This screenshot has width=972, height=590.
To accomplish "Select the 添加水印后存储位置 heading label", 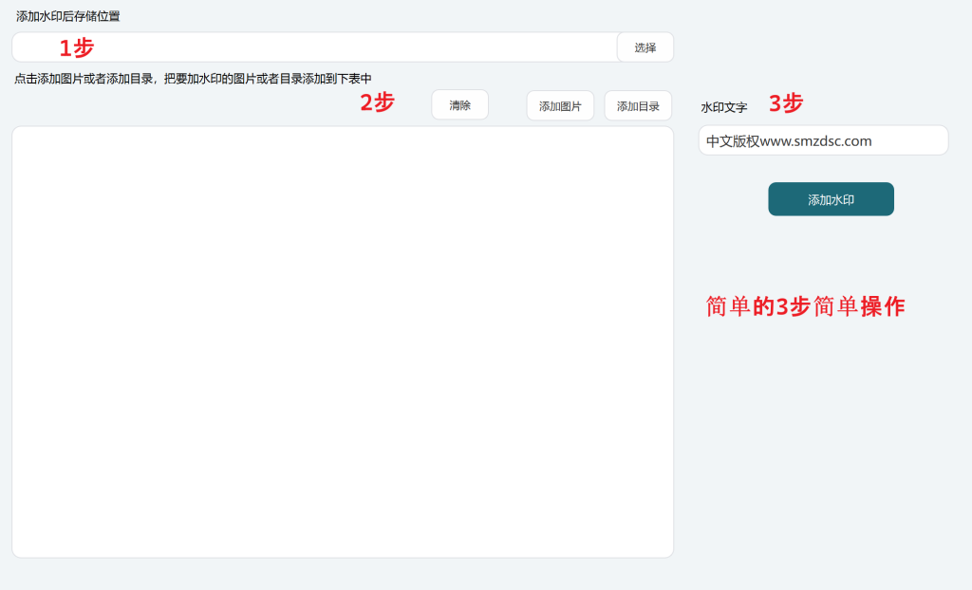I will (68, 16).
